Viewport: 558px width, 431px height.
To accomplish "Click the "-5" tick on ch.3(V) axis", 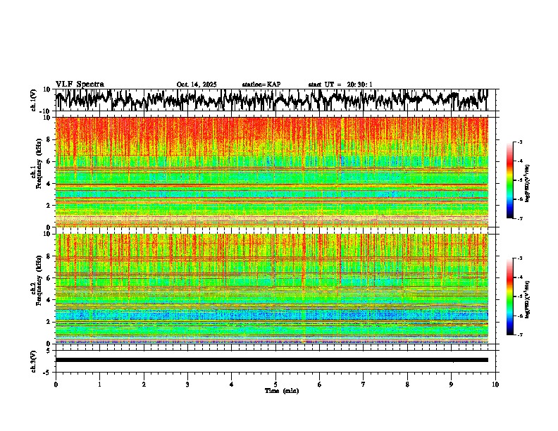I will (x=48, y=373).
